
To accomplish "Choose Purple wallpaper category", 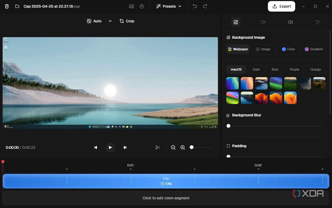I will pos(294,70).
